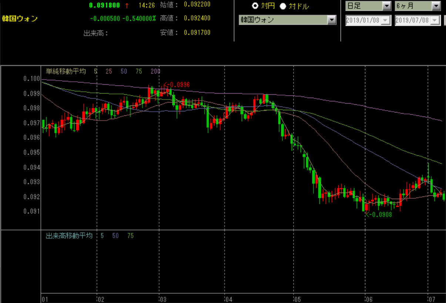Image resolution: width=446 pixels, height=303 pixels.
Task: Select the 対ドル radio button
Action: pyautogui.click(x=283, y=6)
